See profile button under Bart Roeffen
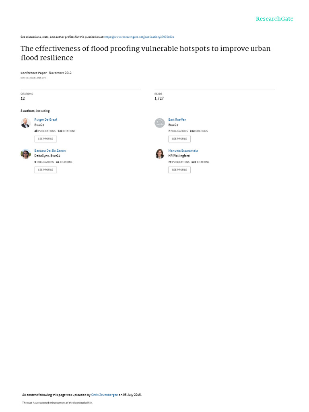Image resolution: width=309 pixels, height=412 pixels. pyautogui.click(x=179, y=139)
